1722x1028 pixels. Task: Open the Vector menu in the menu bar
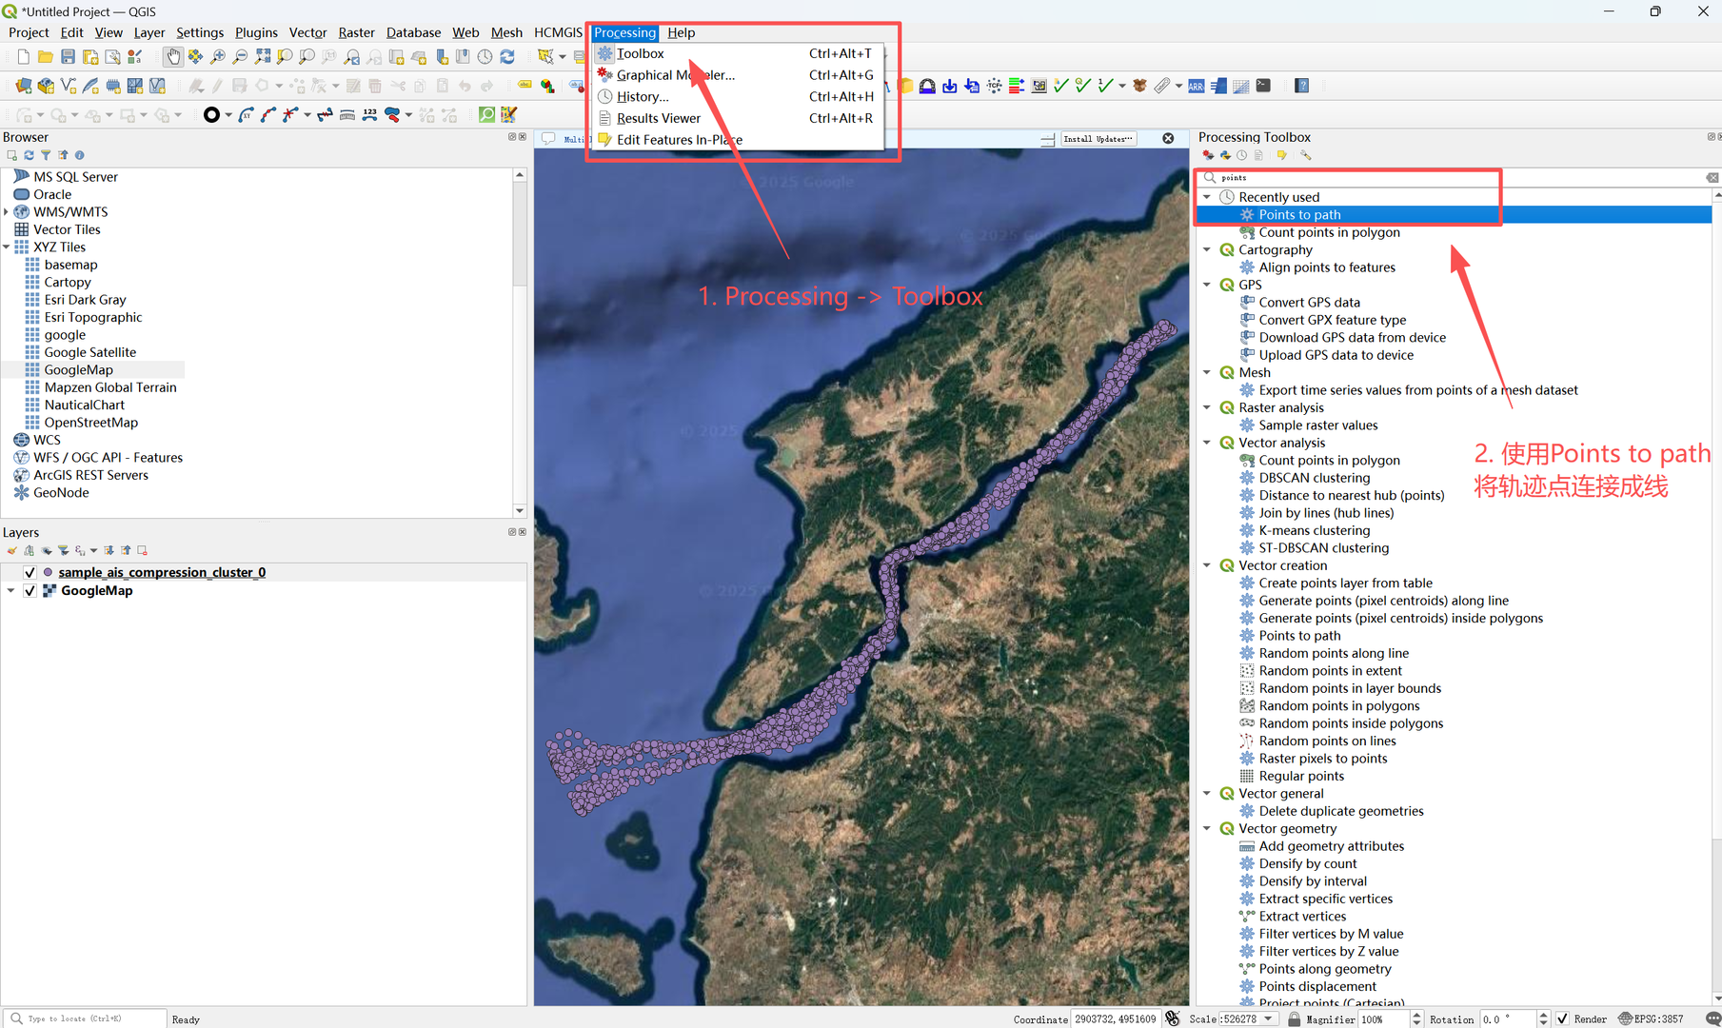[x=307, y=32]
